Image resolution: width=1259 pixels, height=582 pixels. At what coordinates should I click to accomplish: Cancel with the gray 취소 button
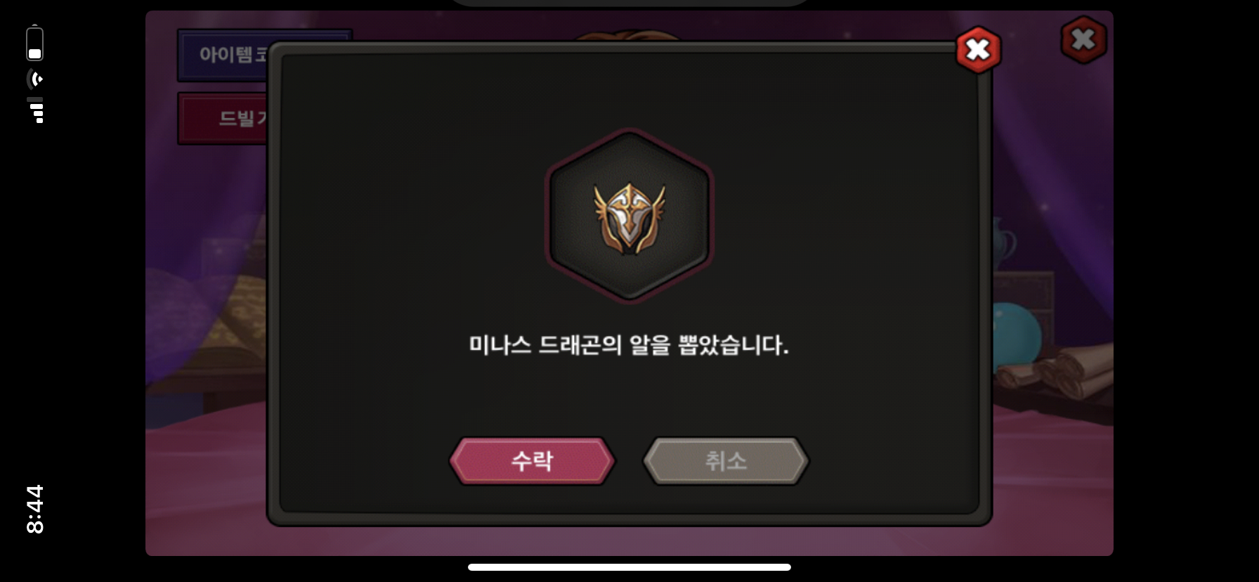tap(726, 461)
